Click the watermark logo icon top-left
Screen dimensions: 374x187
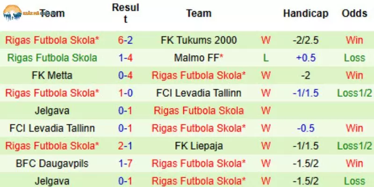coord(13,13)
